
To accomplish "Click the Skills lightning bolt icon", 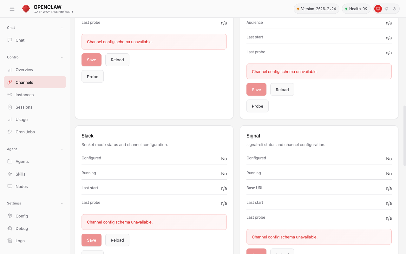I will [x=10, y=174].
